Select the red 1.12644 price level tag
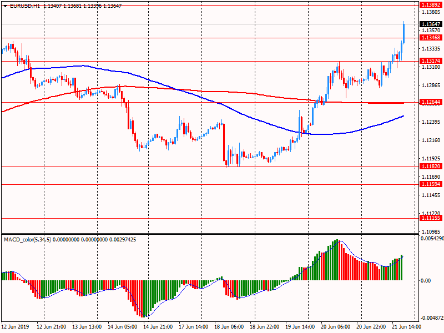The height and width of the screenshot is (333, 444). tap(431, 102)
